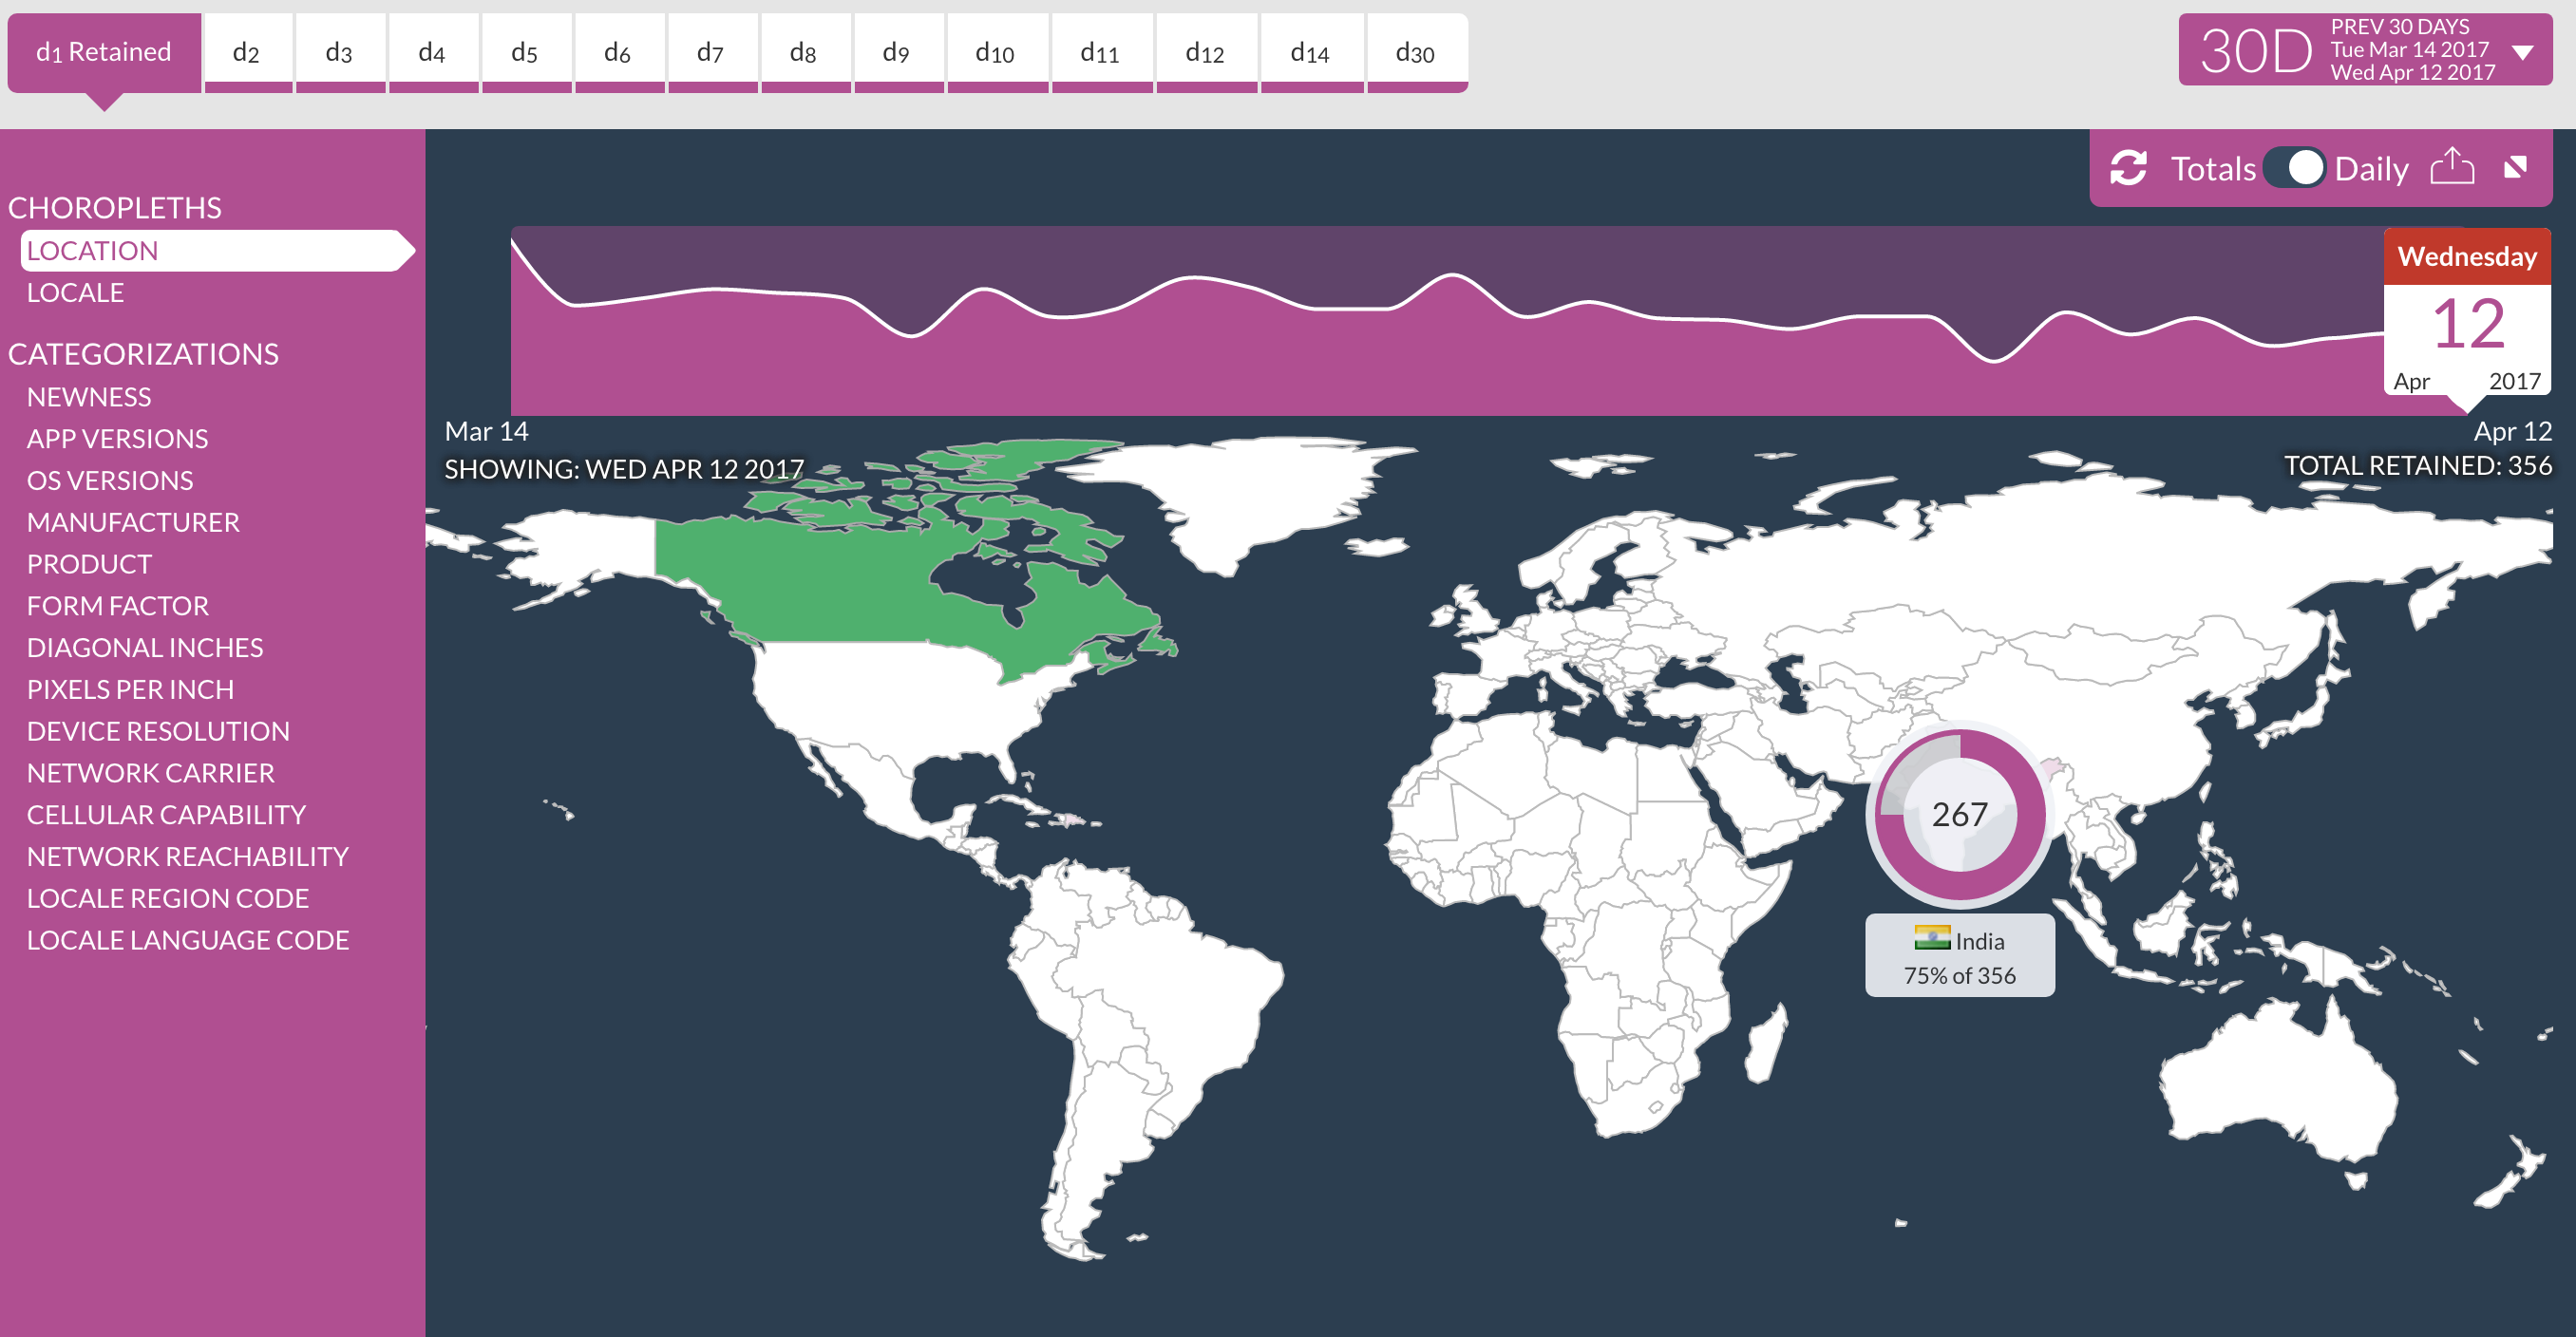Toggle the Totals/Daily switch
Screen dimensions: 2576x1337
[x=2294, y=167]
